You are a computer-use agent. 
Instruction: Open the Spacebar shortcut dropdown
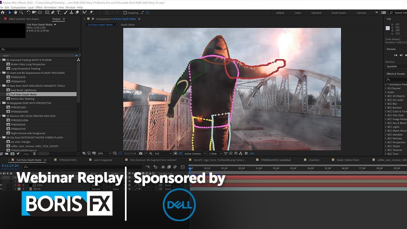pos(396,66)
